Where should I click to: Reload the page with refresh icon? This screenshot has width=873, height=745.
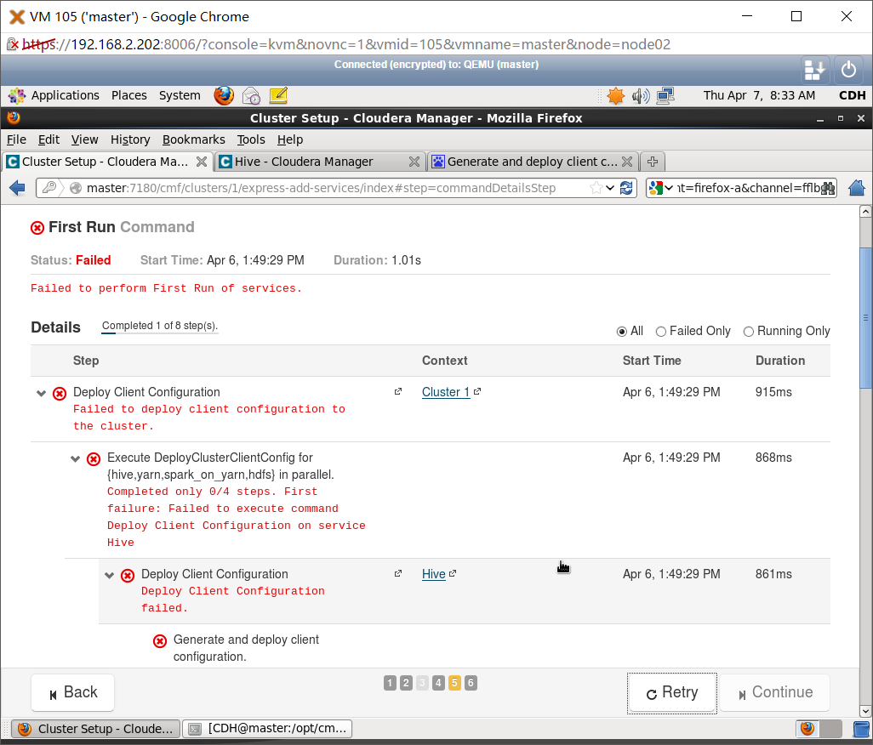coord(626,188)
